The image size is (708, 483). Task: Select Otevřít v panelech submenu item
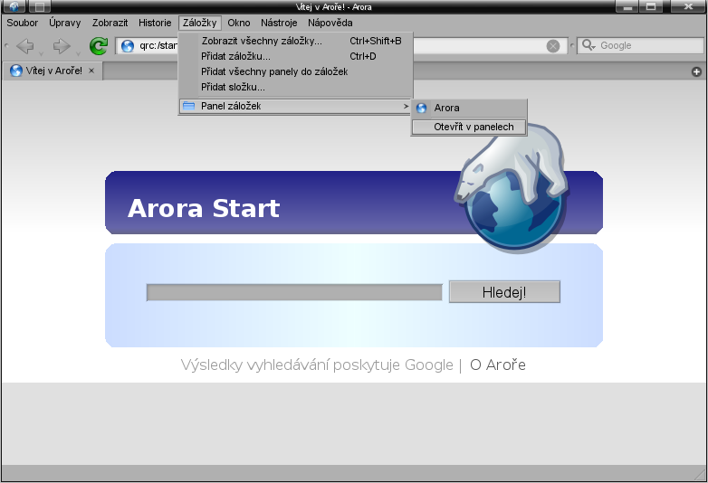click(x=469, y=128)
